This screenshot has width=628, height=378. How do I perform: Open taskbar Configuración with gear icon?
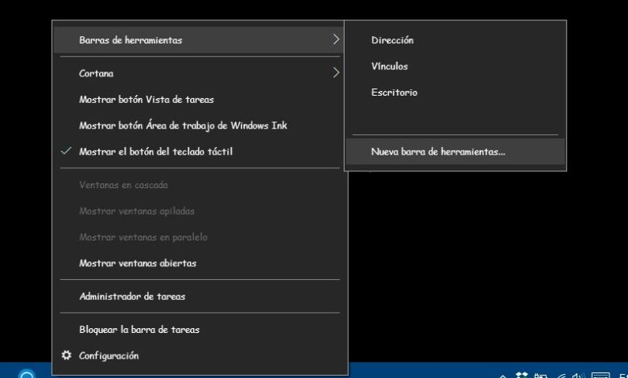point(198,355)
